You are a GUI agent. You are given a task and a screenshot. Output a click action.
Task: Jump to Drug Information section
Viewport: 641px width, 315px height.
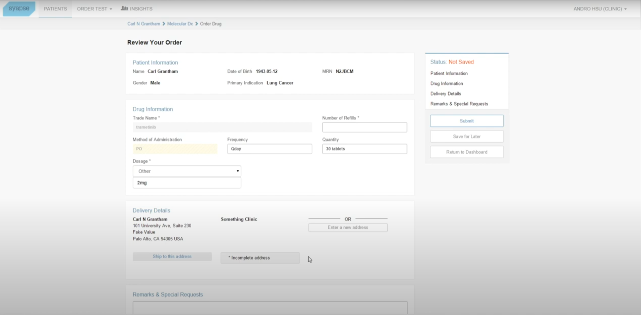coord(446,83)
